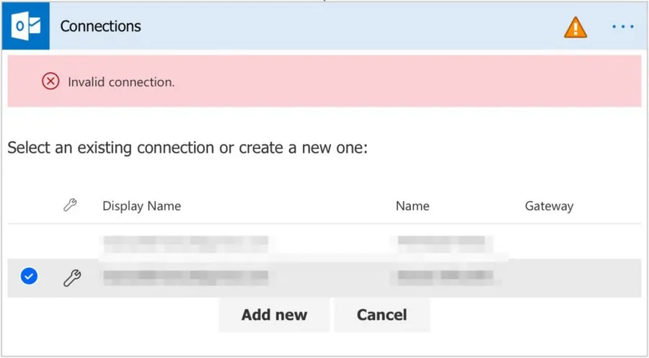Click the Add new button
Image resolution: width=649 pixels, height=358 pixels.
[274, 315]
